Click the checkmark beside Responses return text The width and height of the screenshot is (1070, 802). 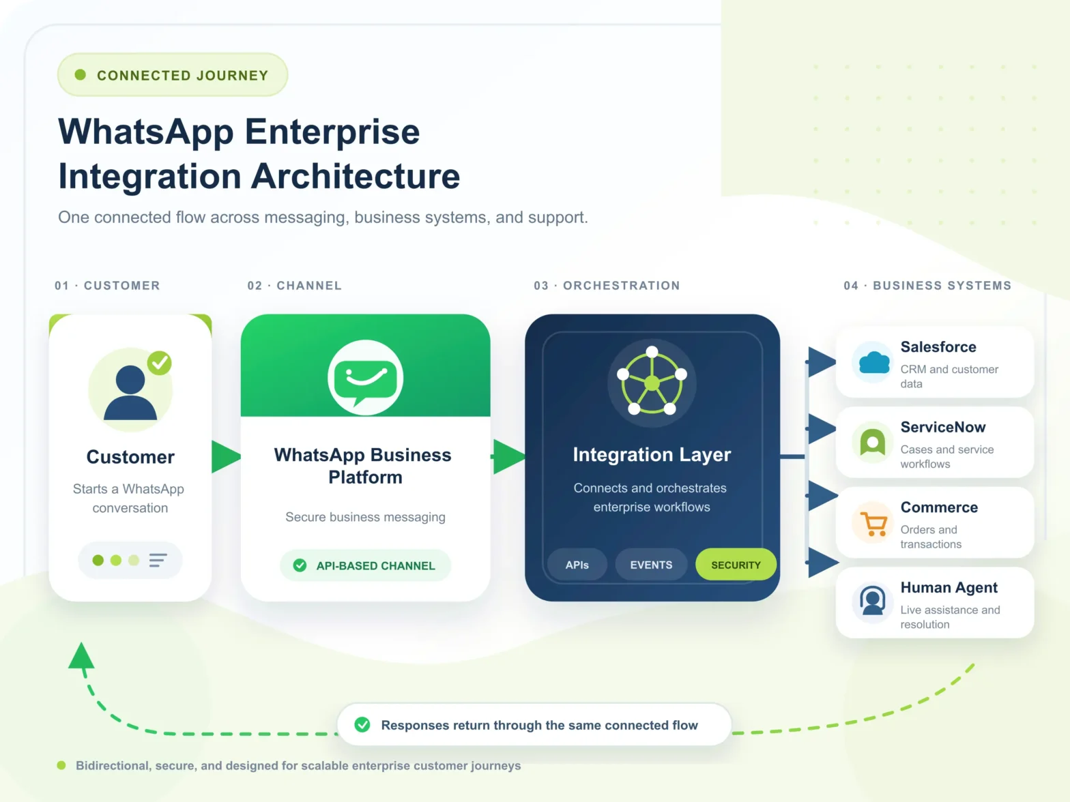coord(362,725)
